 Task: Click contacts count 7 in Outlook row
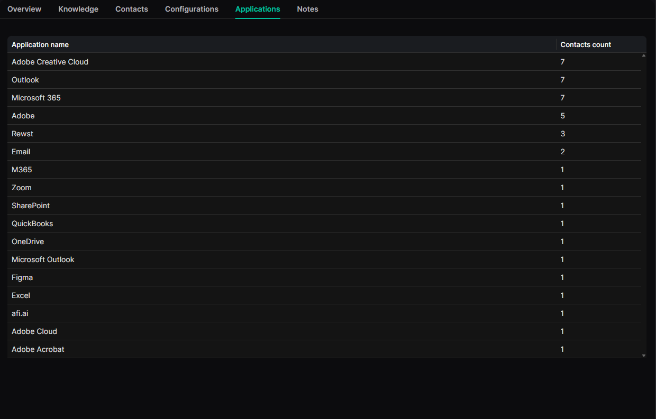562,80
